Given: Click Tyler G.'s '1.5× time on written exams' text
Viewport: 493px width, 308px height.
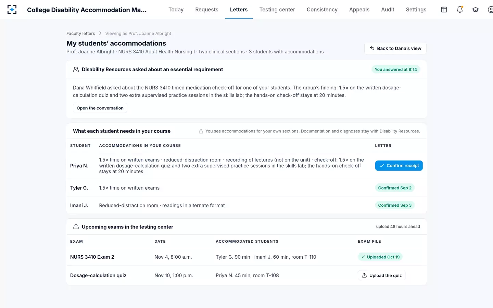Looking at the screenshot, I should pyautogui.click(x=129, y=188).
